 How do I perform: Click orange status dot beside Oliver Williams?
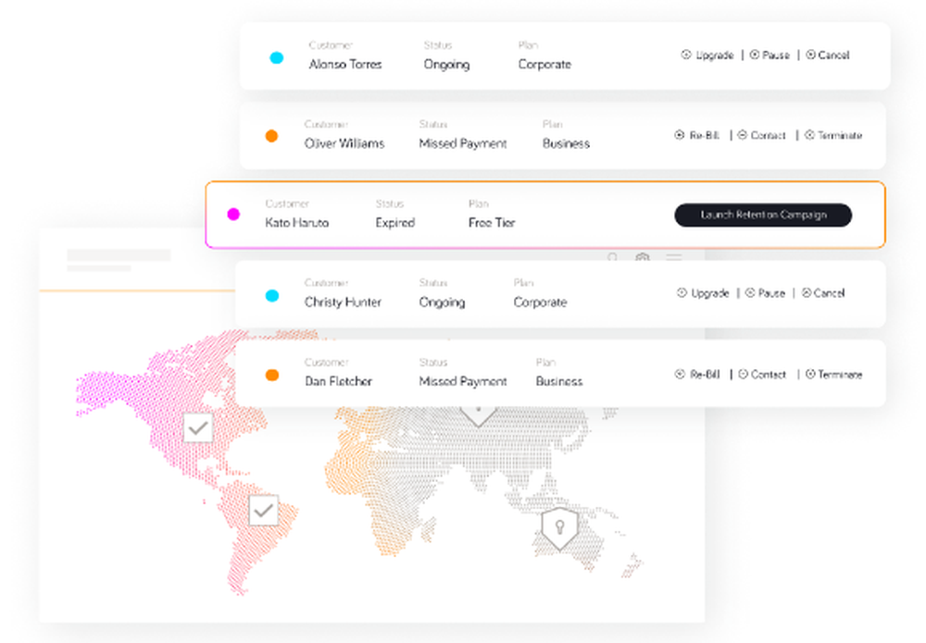click(x=271, y=136)
